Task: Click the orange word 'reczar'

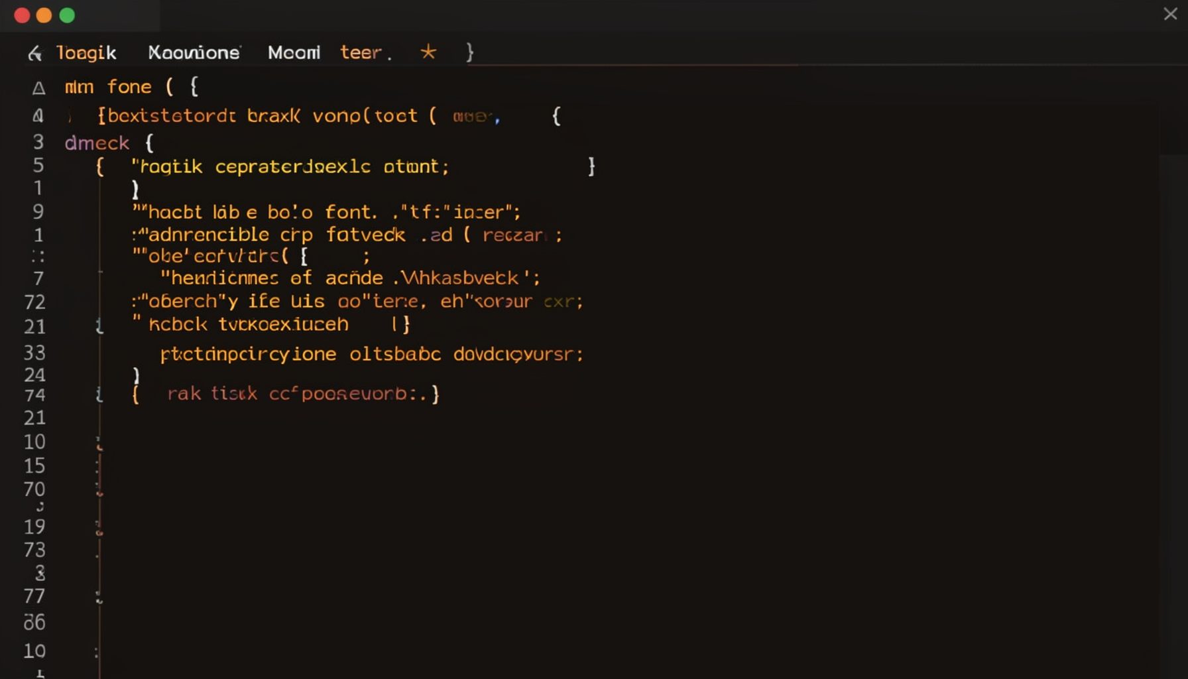Action: click(513, 235)
